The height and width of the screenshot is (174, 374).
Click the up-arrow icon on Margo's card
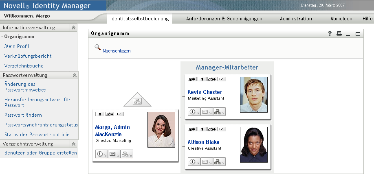tap(100, 114)
